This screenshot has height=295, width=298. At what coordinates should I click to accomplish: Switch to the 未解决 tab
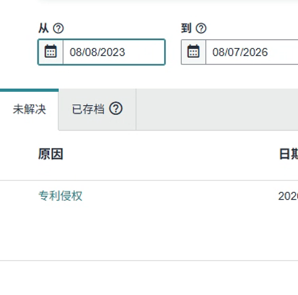pos(29,109)
